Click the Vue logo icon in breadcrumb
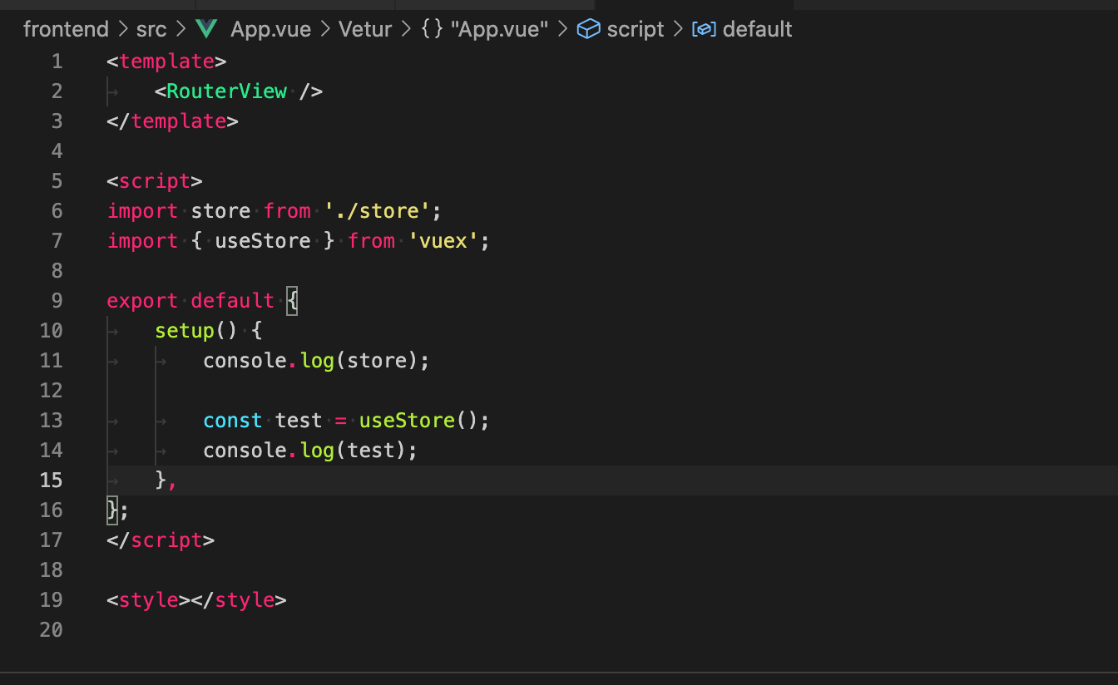 (206, 29)
